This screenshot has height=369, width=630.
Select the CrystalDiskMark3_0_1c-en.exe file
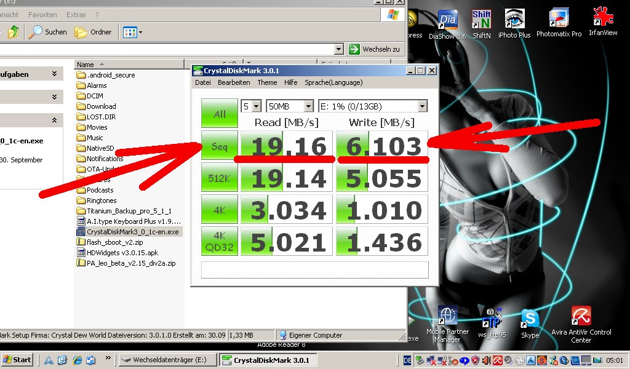[132, 232]
